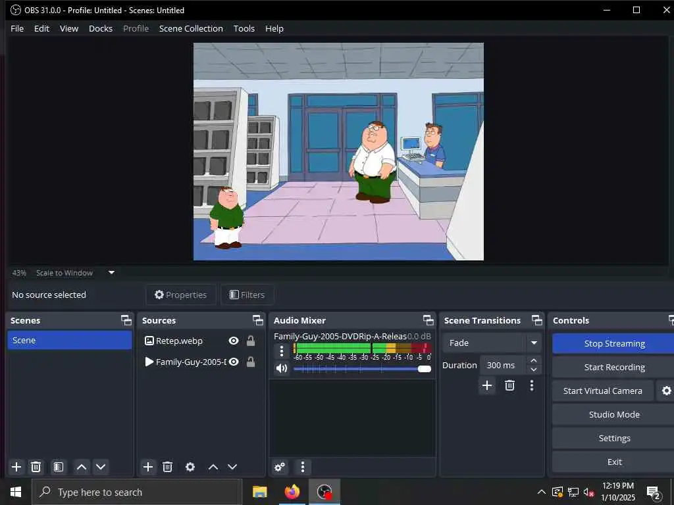
Task: Mute the Family-Guy audio track with the speaker icon
Action: point(282,368)
